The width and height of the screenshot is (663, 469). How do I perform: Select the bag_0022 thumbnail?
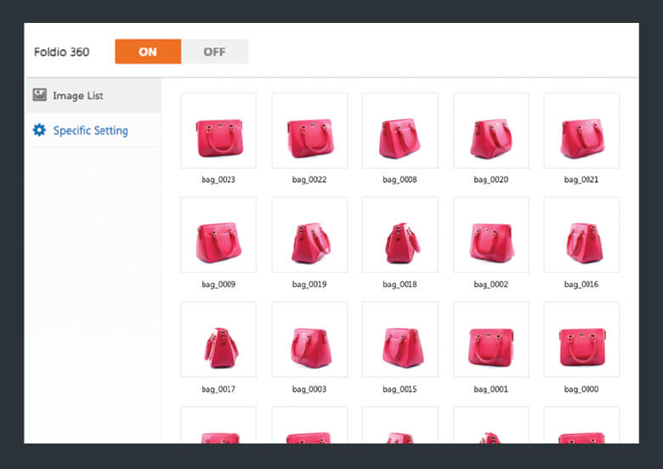pyautogui.click(x=309, y=131)
